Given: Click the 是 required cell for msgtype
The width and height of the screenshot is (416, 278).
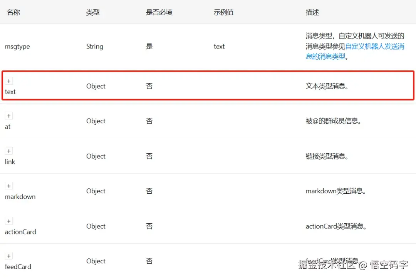Looking at the screenshot, I should pyautogui.click(x=149, y=47).
